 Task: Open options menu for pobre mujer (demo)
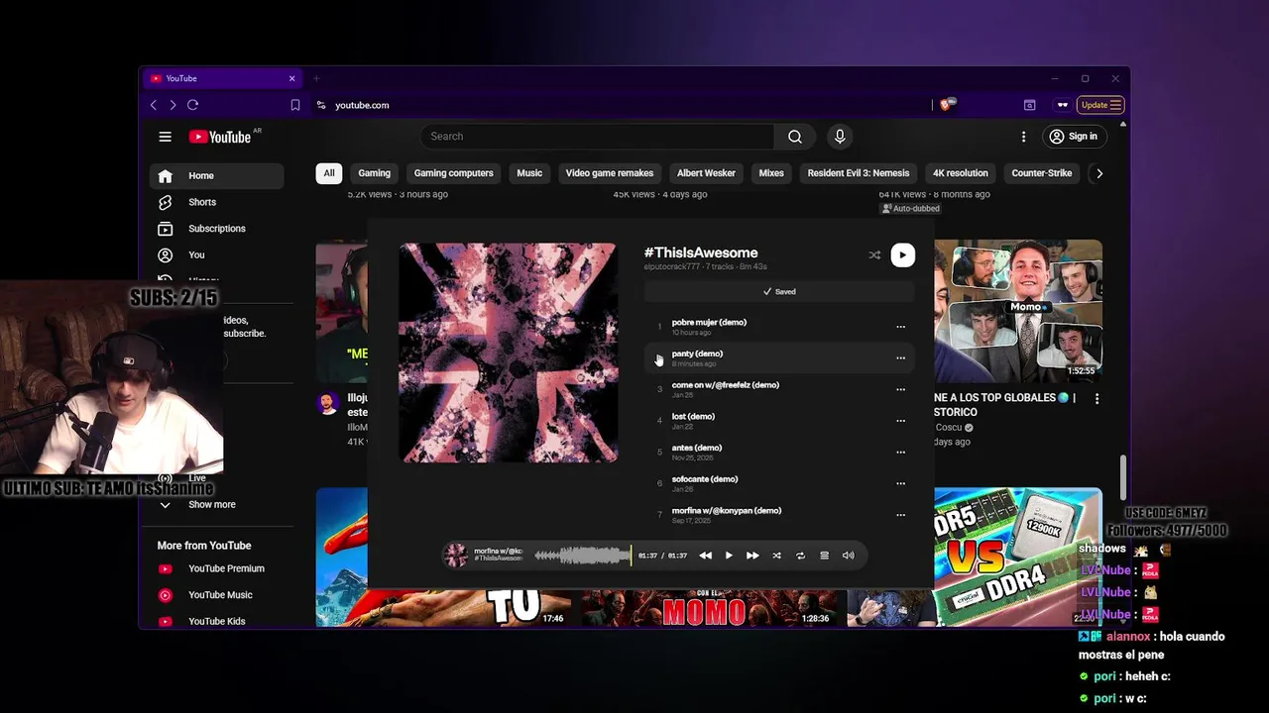(x=900, y=327)
